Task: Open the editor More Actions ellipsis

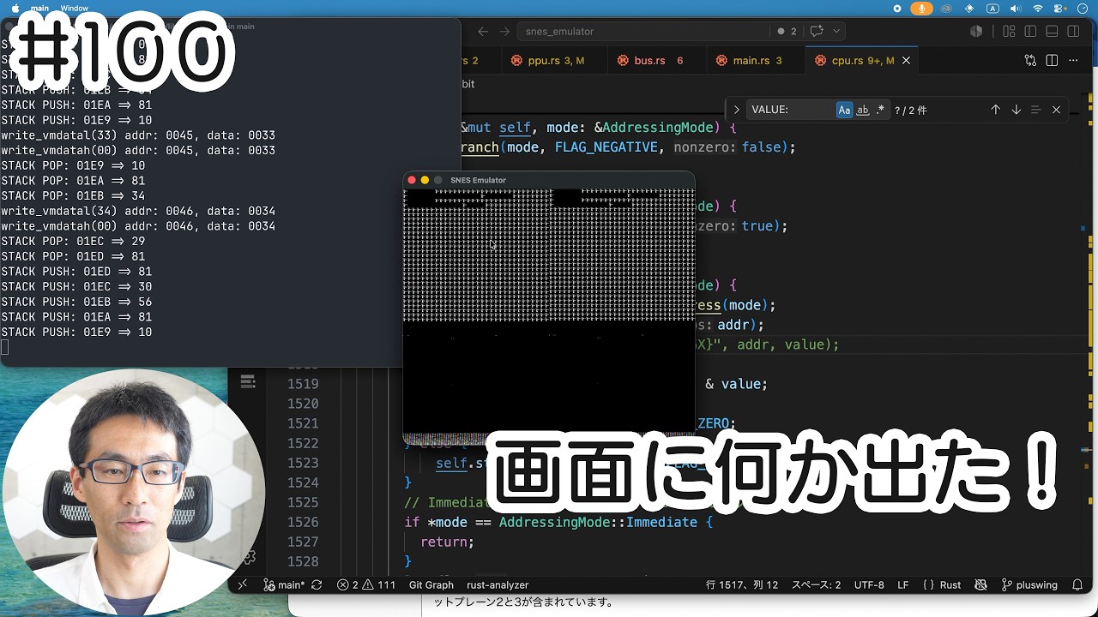Action: pos(1074,61)
